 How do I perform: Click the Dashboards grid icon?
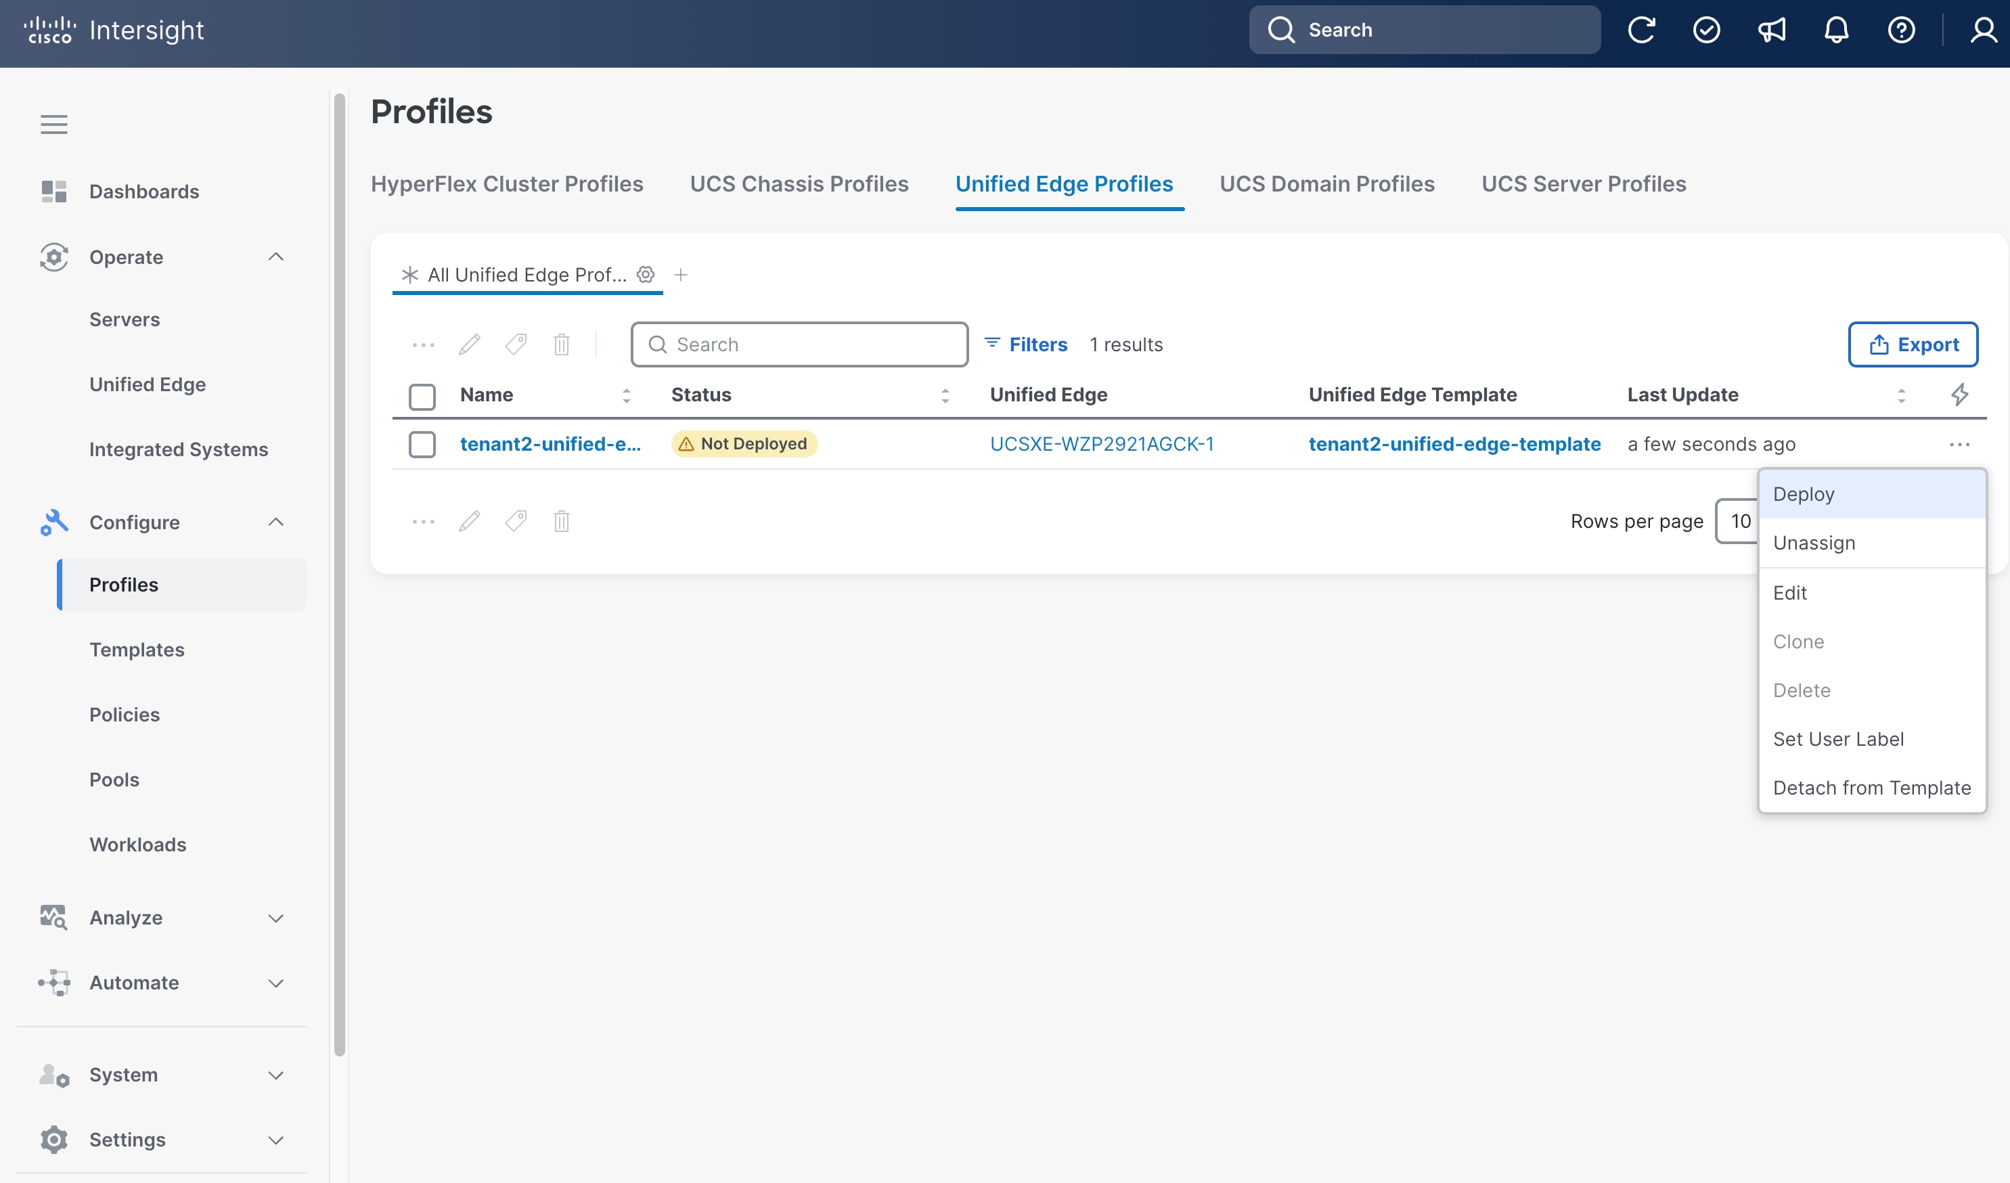pos(54,192)
